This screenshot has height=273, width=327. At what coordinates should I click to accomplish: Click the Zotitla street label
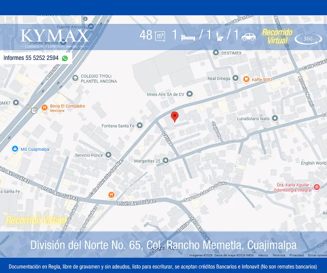tap(183, 227)
